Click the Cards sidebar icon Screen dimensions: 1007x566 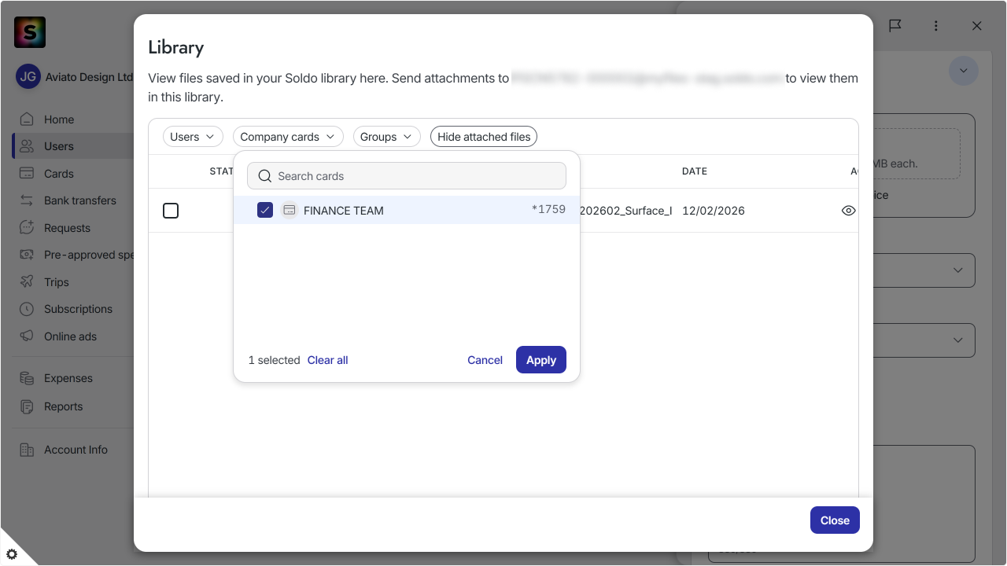(x=27, y=174)
